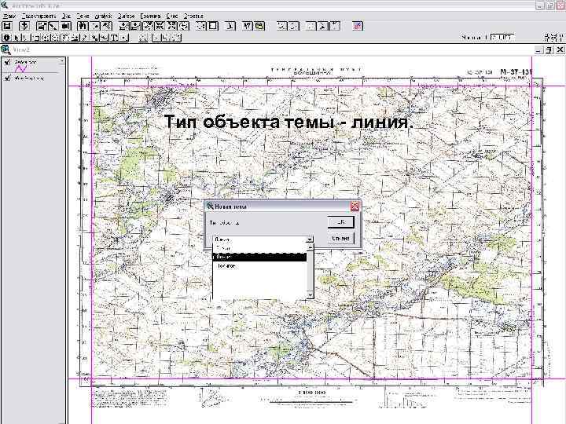Open the Query Builder hammer icon
Viewport: 566px width, 424px height.
106,26
